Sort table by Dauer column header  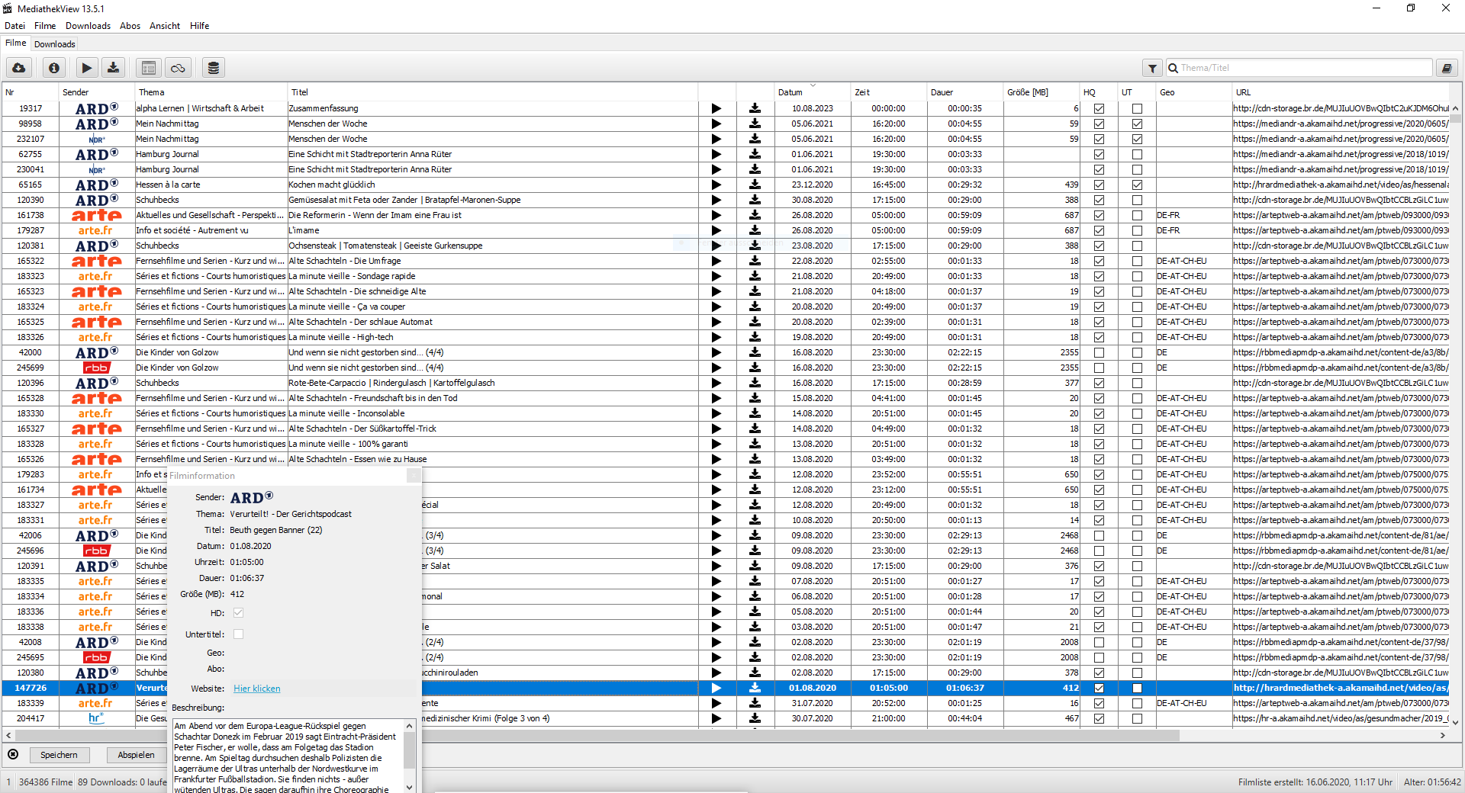965,92
